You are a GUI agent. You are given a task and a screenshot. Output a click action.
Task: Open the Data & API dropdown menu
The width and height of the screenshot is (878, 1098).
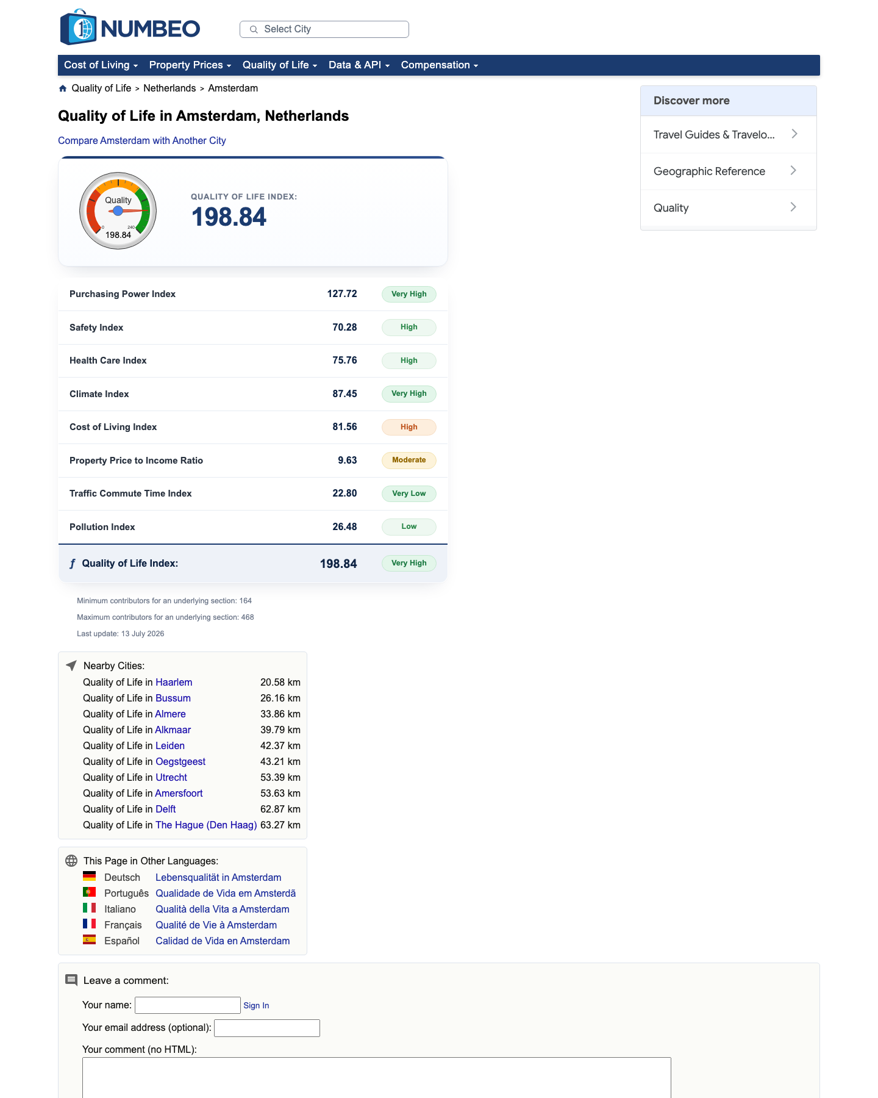coord(359,65)
